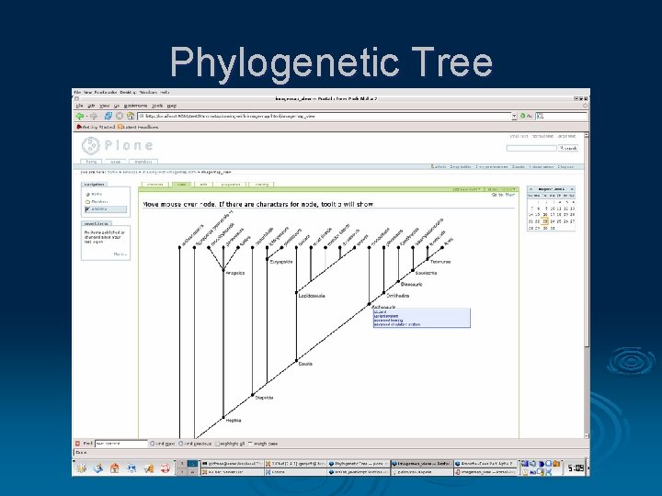
Task: Open the browser File menu
Action: (x=79, y=106)
